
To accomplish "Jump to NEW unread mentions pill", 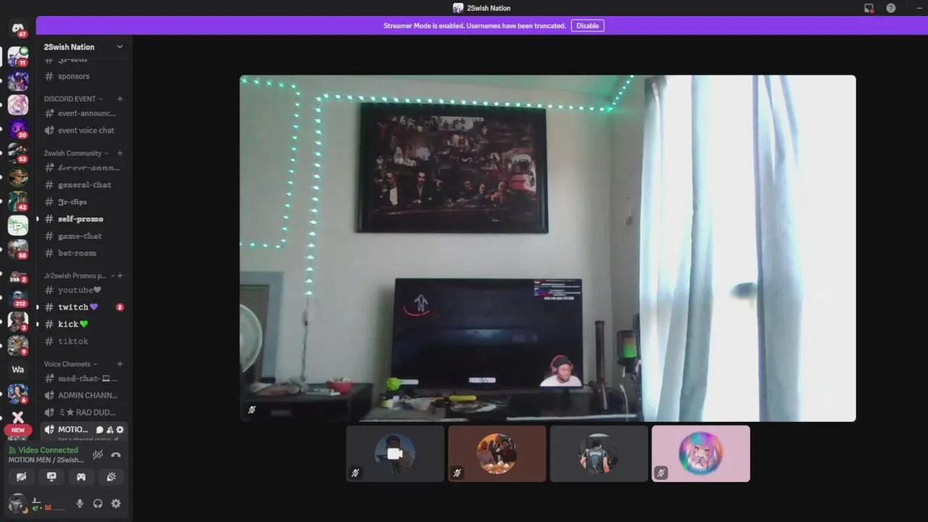I will [x=18, y=430].
